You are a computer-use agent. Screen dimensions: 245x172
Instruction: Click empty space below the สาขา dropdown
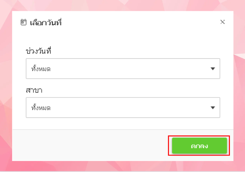[123, 123]
